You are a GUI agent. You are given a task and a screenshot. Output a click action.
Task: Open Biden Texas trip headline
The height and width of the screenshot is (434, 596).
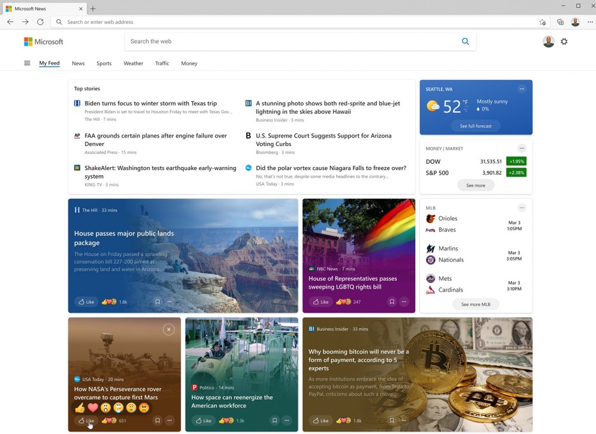[x=151, y=103]
